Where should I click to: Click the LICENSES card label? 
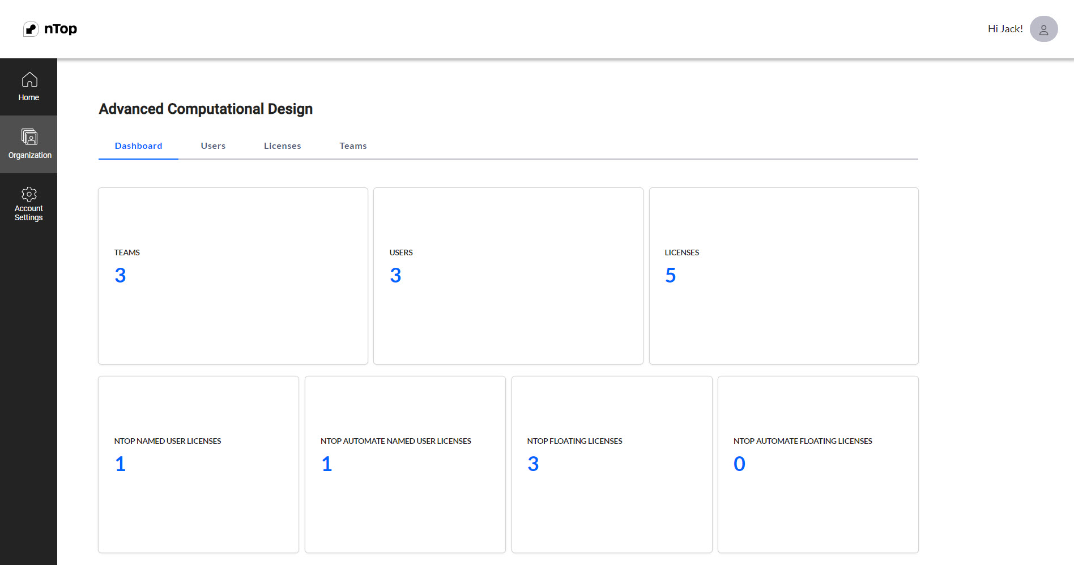point(682,252)
